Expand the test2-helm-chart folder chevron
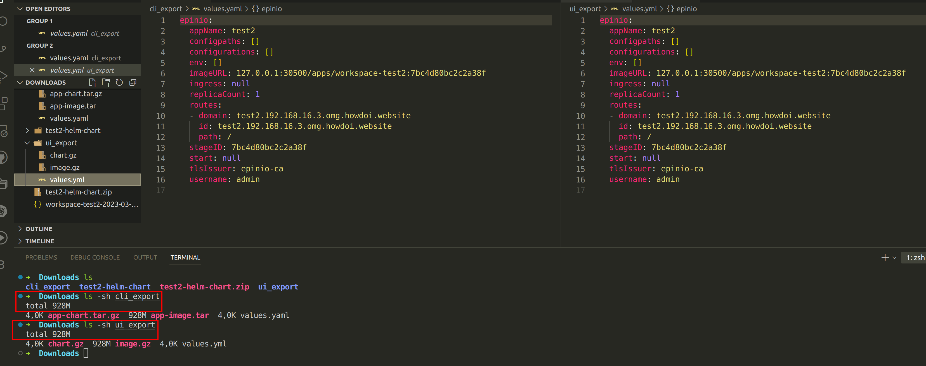Screen dimensions: 926x366 click(x=27, y=130)
